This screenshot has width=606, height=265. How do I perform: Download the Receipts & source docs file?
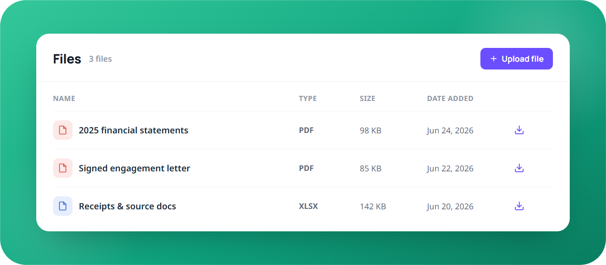click(x=519, y=206)
